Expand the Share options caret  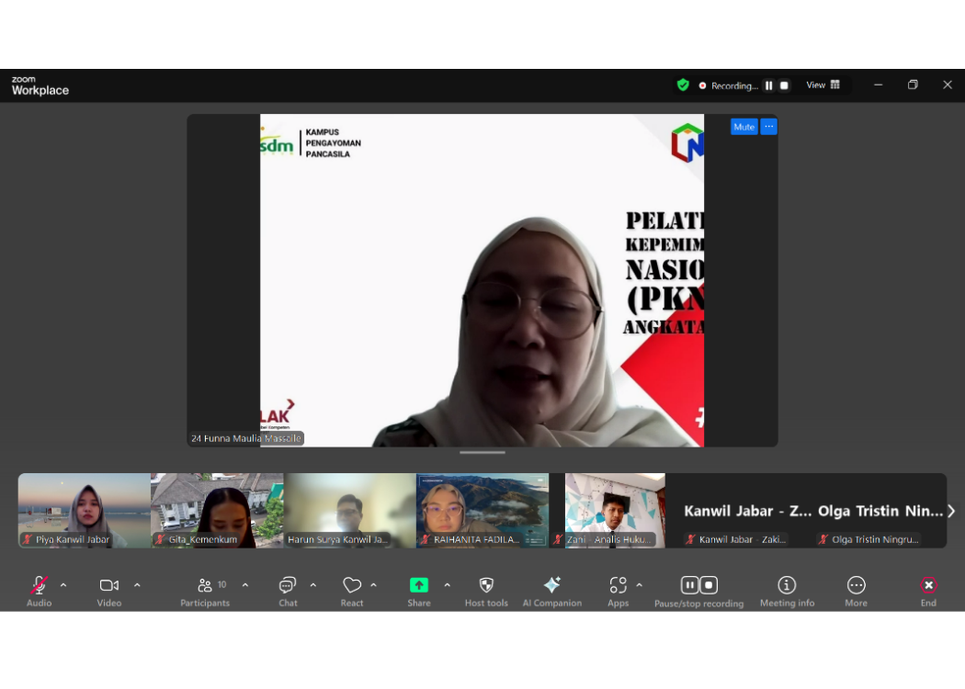(448, 585)
